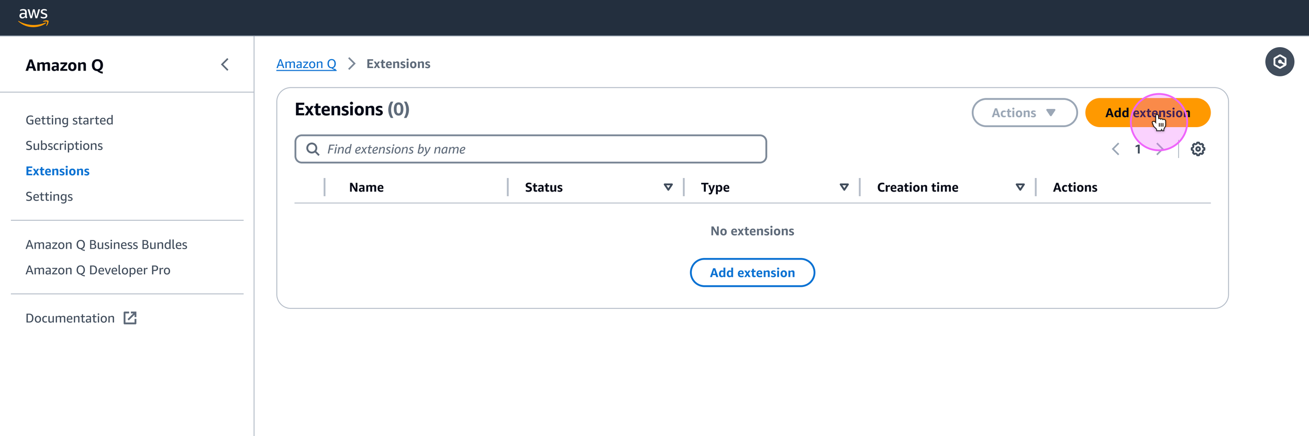The width and height of the screenshot is (1309, 436).
Task: Select Settings in the sidebar
Action: pyautogui.click(x=49, y=197)
